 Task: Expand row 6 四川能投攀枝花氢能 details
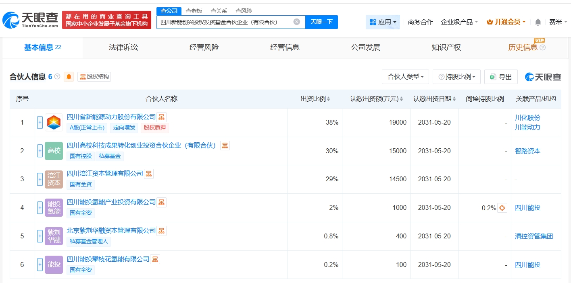tap(40, 265)
